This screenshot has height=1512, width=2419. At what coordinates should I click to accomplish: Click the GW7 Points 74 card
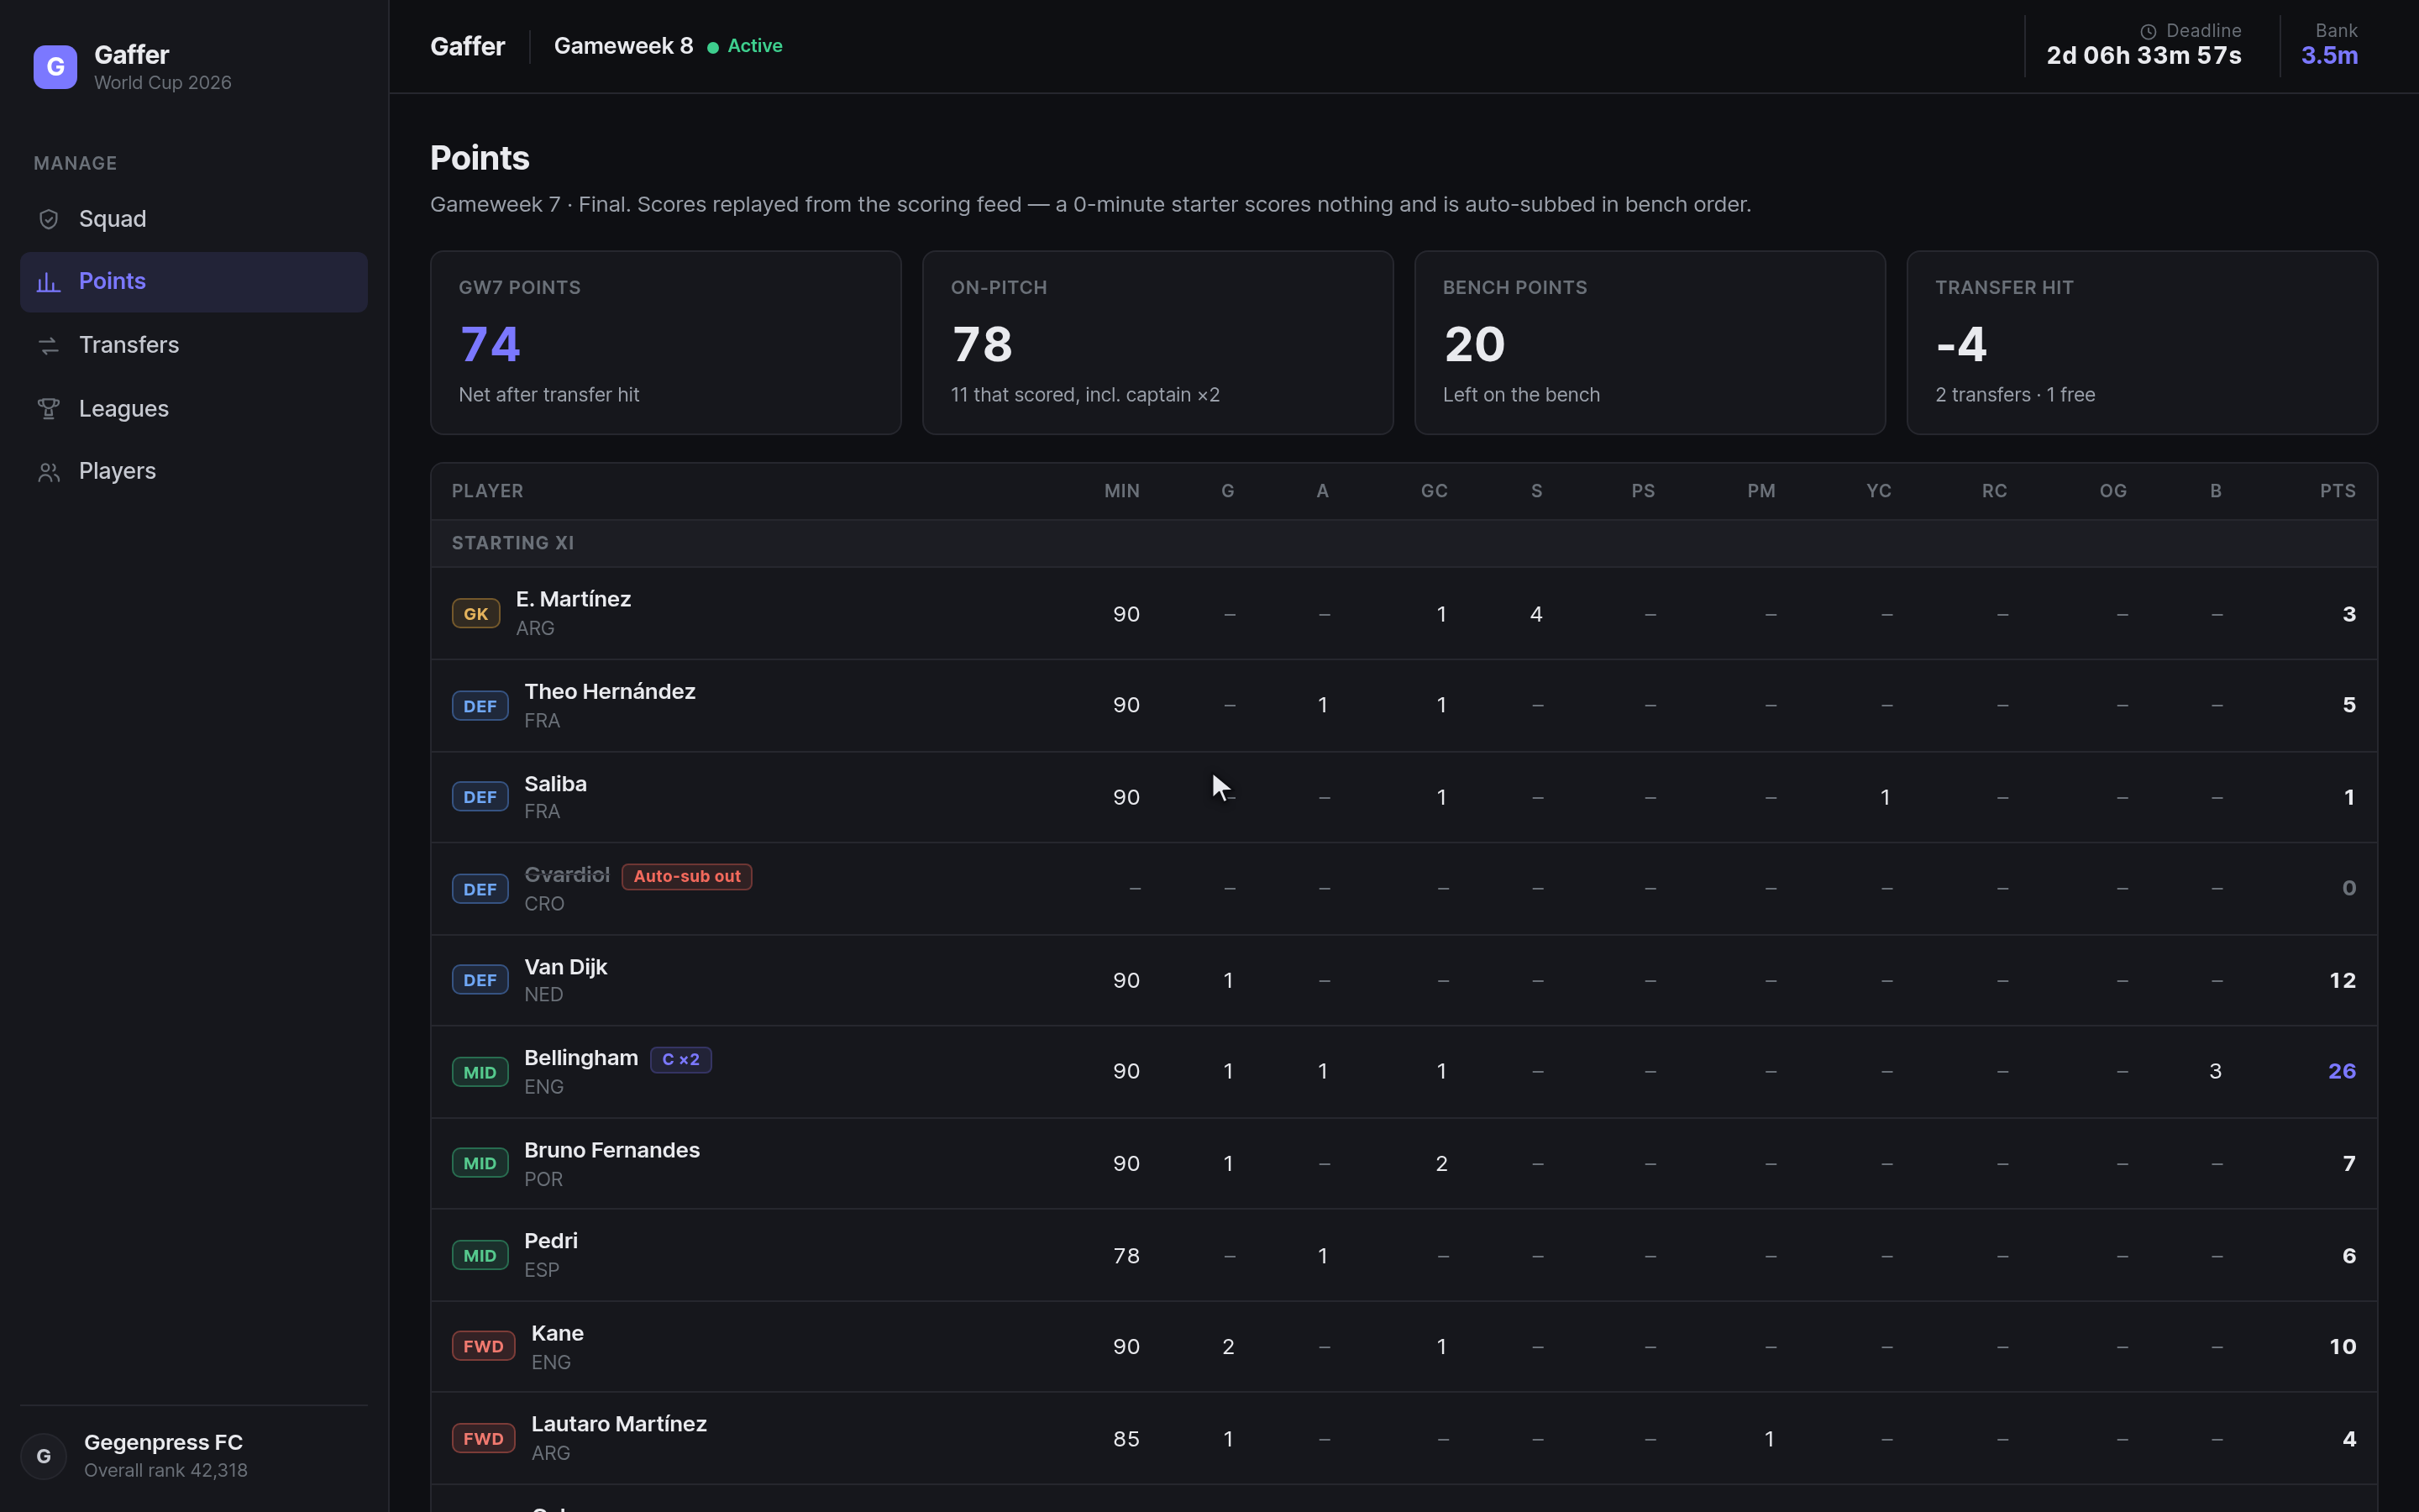666,343
